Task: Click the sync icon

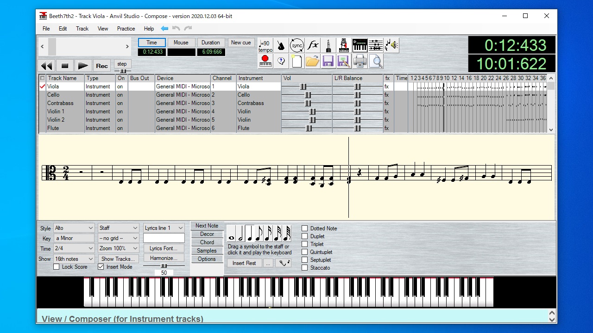Action: click(296, 45)
